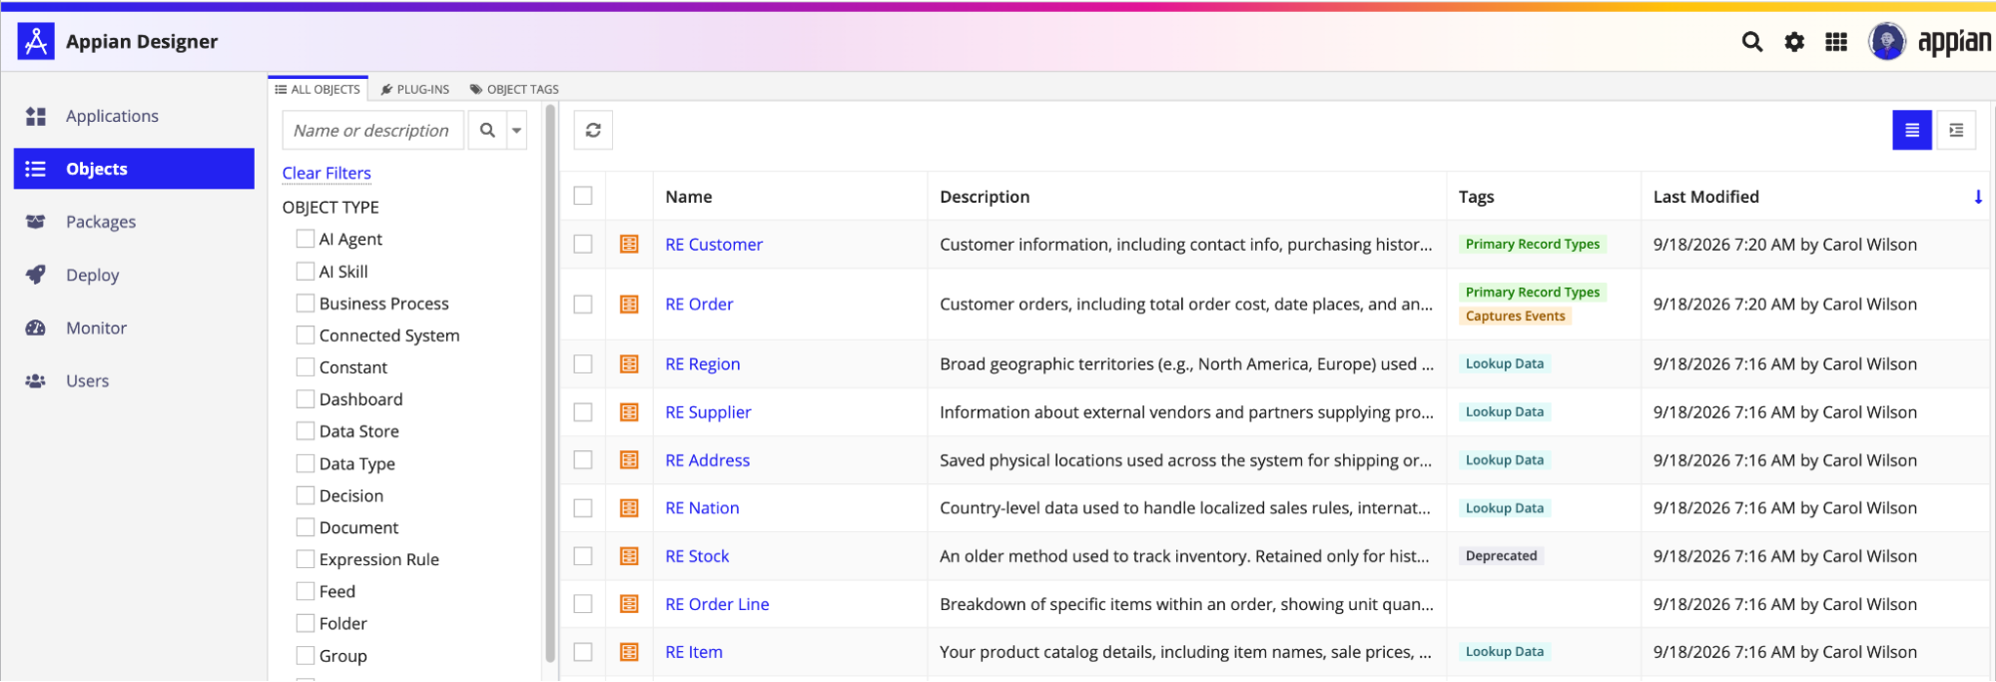The image size is (1996, 682).
Task: Switch to indented folder view
Action: (x=1956, y=130)
